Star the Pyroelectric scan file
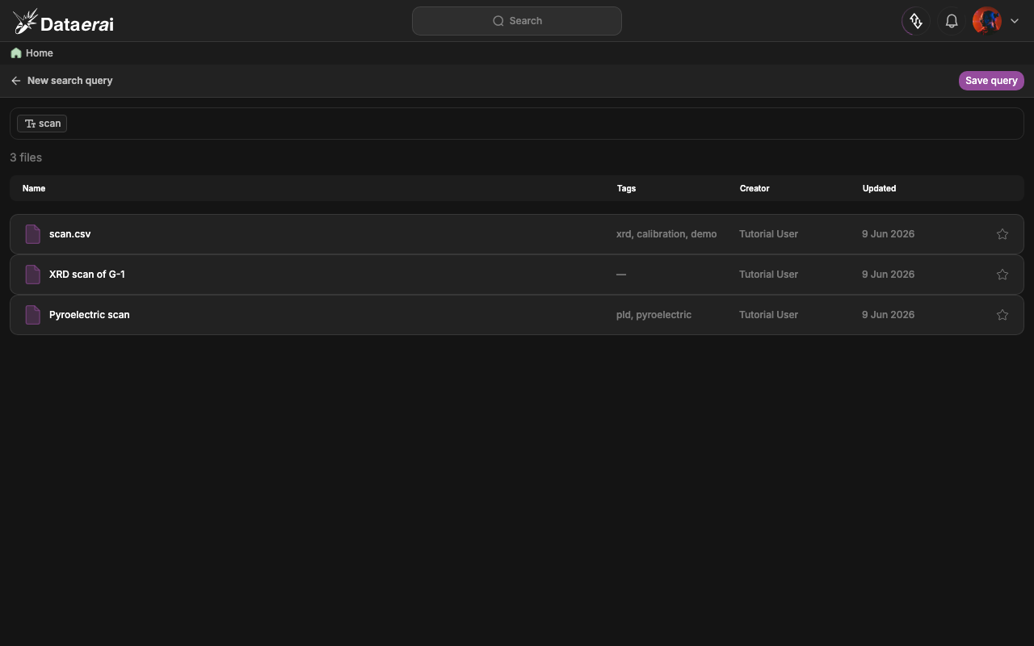Image resolution: width=1034 pixels, height=646 pixels. point(1002,315)
